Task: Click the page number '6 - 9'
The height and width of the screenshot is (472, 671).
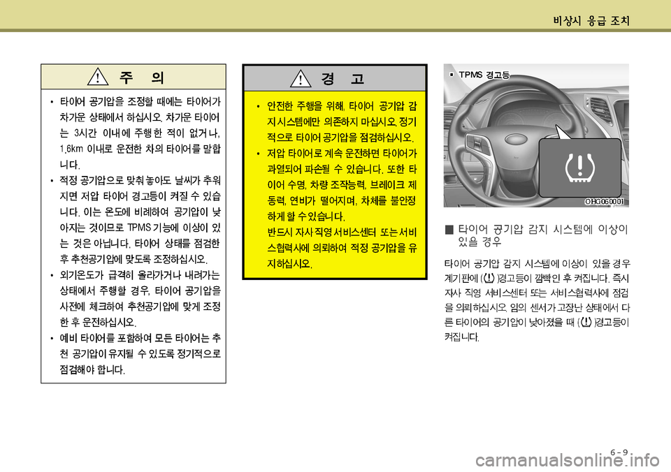Action: tap(619, 452)
